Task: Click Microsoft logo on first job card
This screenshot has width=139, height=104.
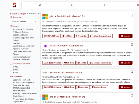Action: click(45, 16)
